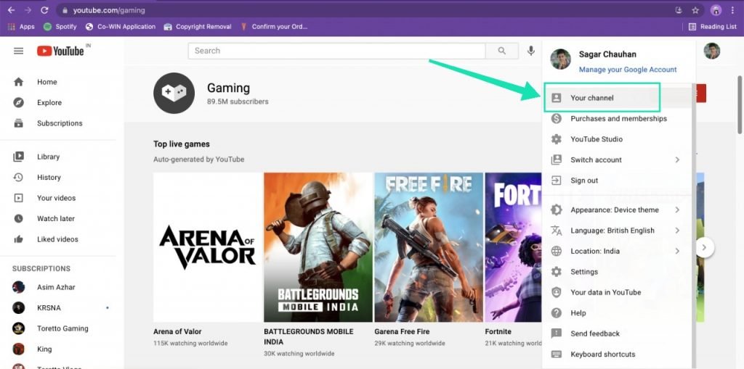
Task: Click the Location globe icon
Action: (556, 251)
